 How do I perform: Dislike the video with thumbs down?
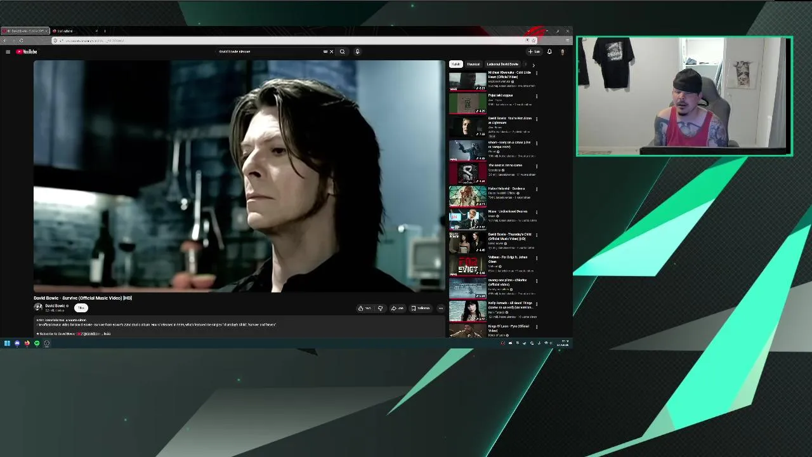380,308
